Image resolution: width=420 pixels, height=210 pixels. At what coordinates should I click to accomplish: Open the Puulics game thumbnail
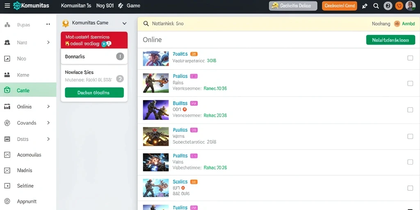[x=156, y=136]
